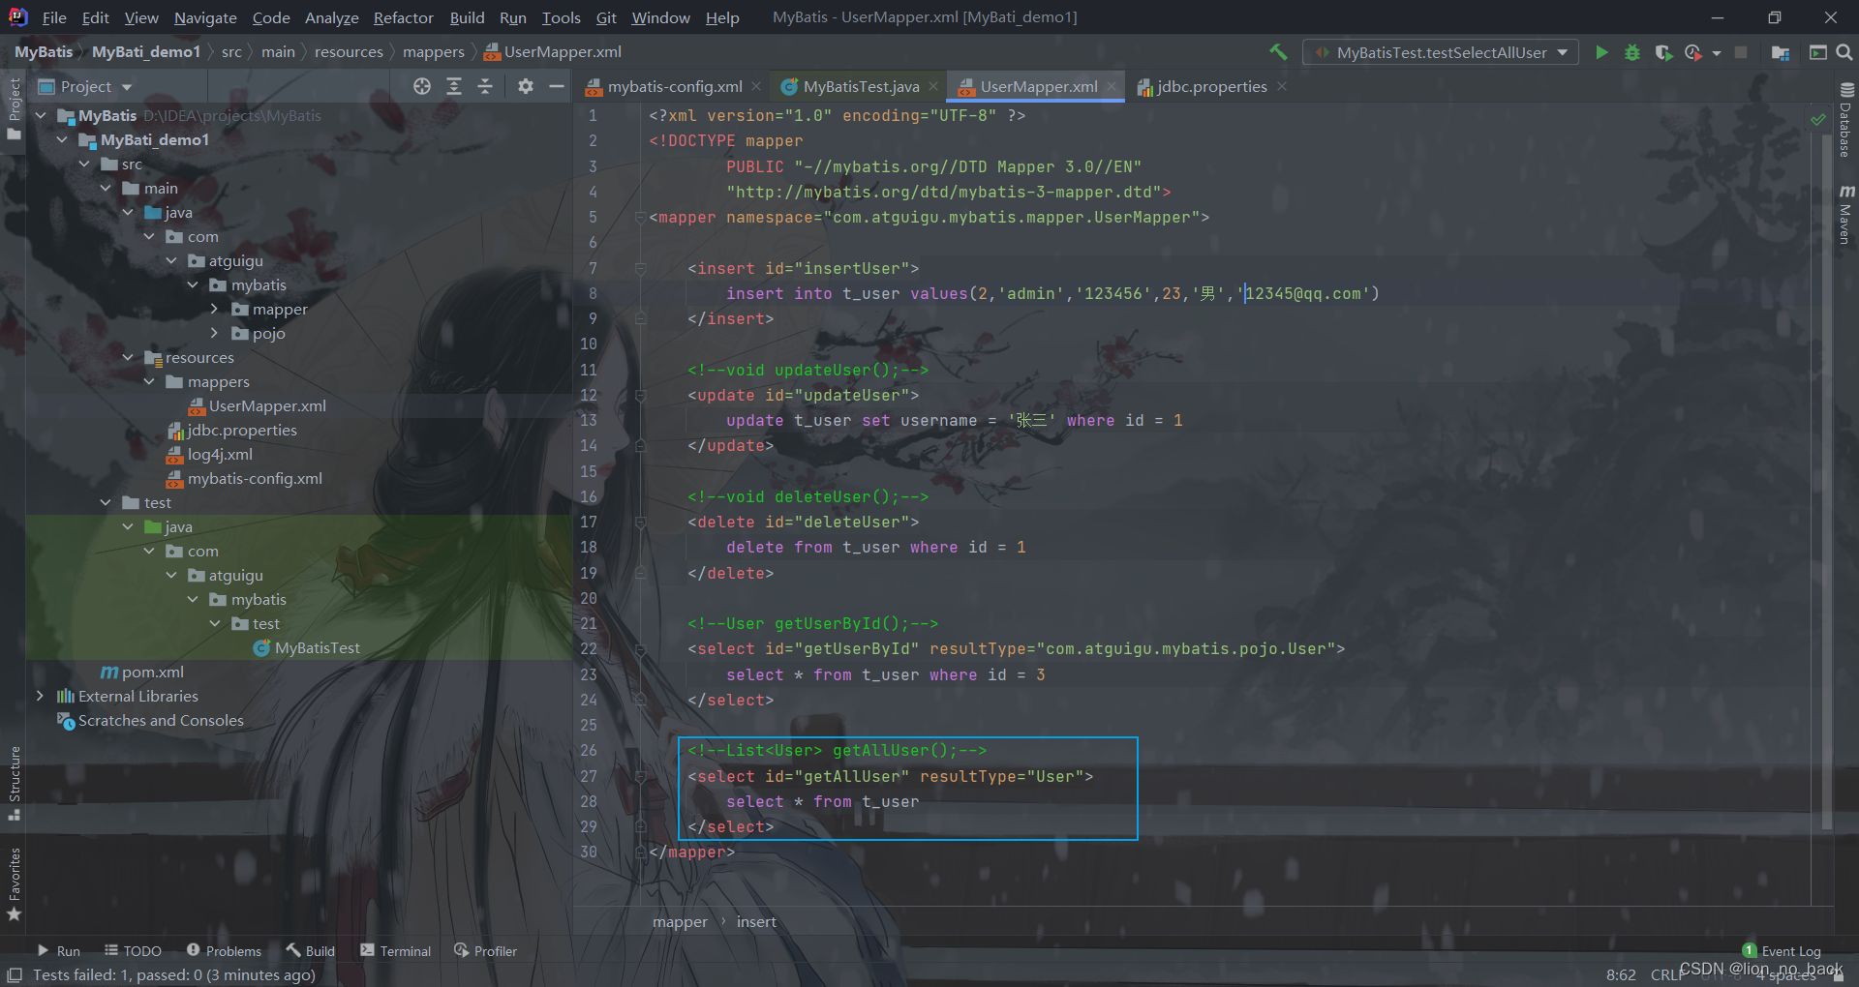Run the MyBatisTest.testSelectAllUser configuration
The image size is (1859, 987).
pos(1601,52)
